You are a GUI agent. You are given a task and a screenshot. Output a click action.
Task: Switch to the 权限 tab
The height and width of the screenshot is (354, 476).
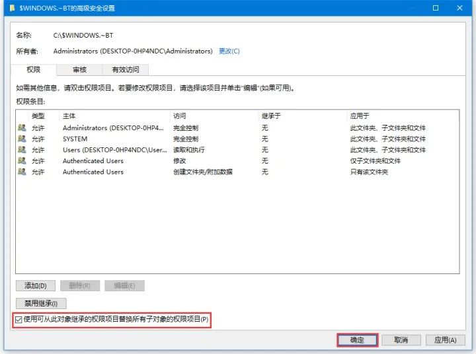pyautogui.click(x=34, y=70)
